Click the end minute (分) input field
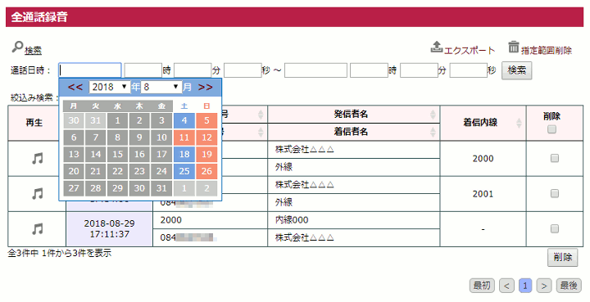Screen dimensions: 590x302 pyautogui.click(x=419, y=70)
